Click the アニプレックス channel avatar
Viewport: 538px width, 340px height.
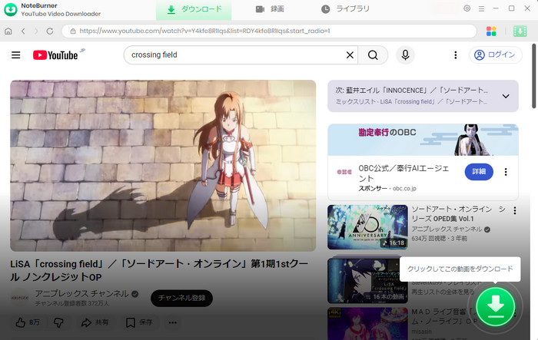click(19, 298)
